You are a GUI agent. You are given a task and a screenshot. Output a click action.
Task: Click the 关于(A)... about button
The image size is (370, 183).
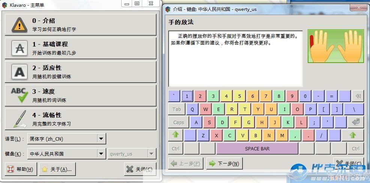(57, 169)
